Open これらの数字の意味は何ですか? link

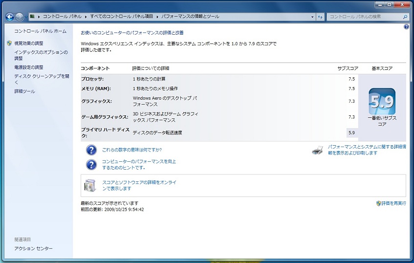point(132,150)
